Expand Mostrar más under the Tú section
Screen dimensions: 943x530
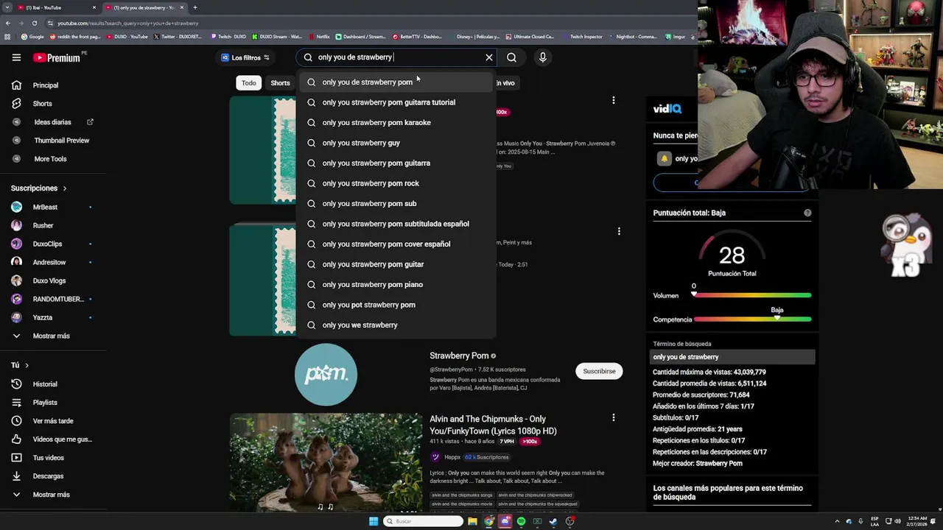(x=50, y=495)
